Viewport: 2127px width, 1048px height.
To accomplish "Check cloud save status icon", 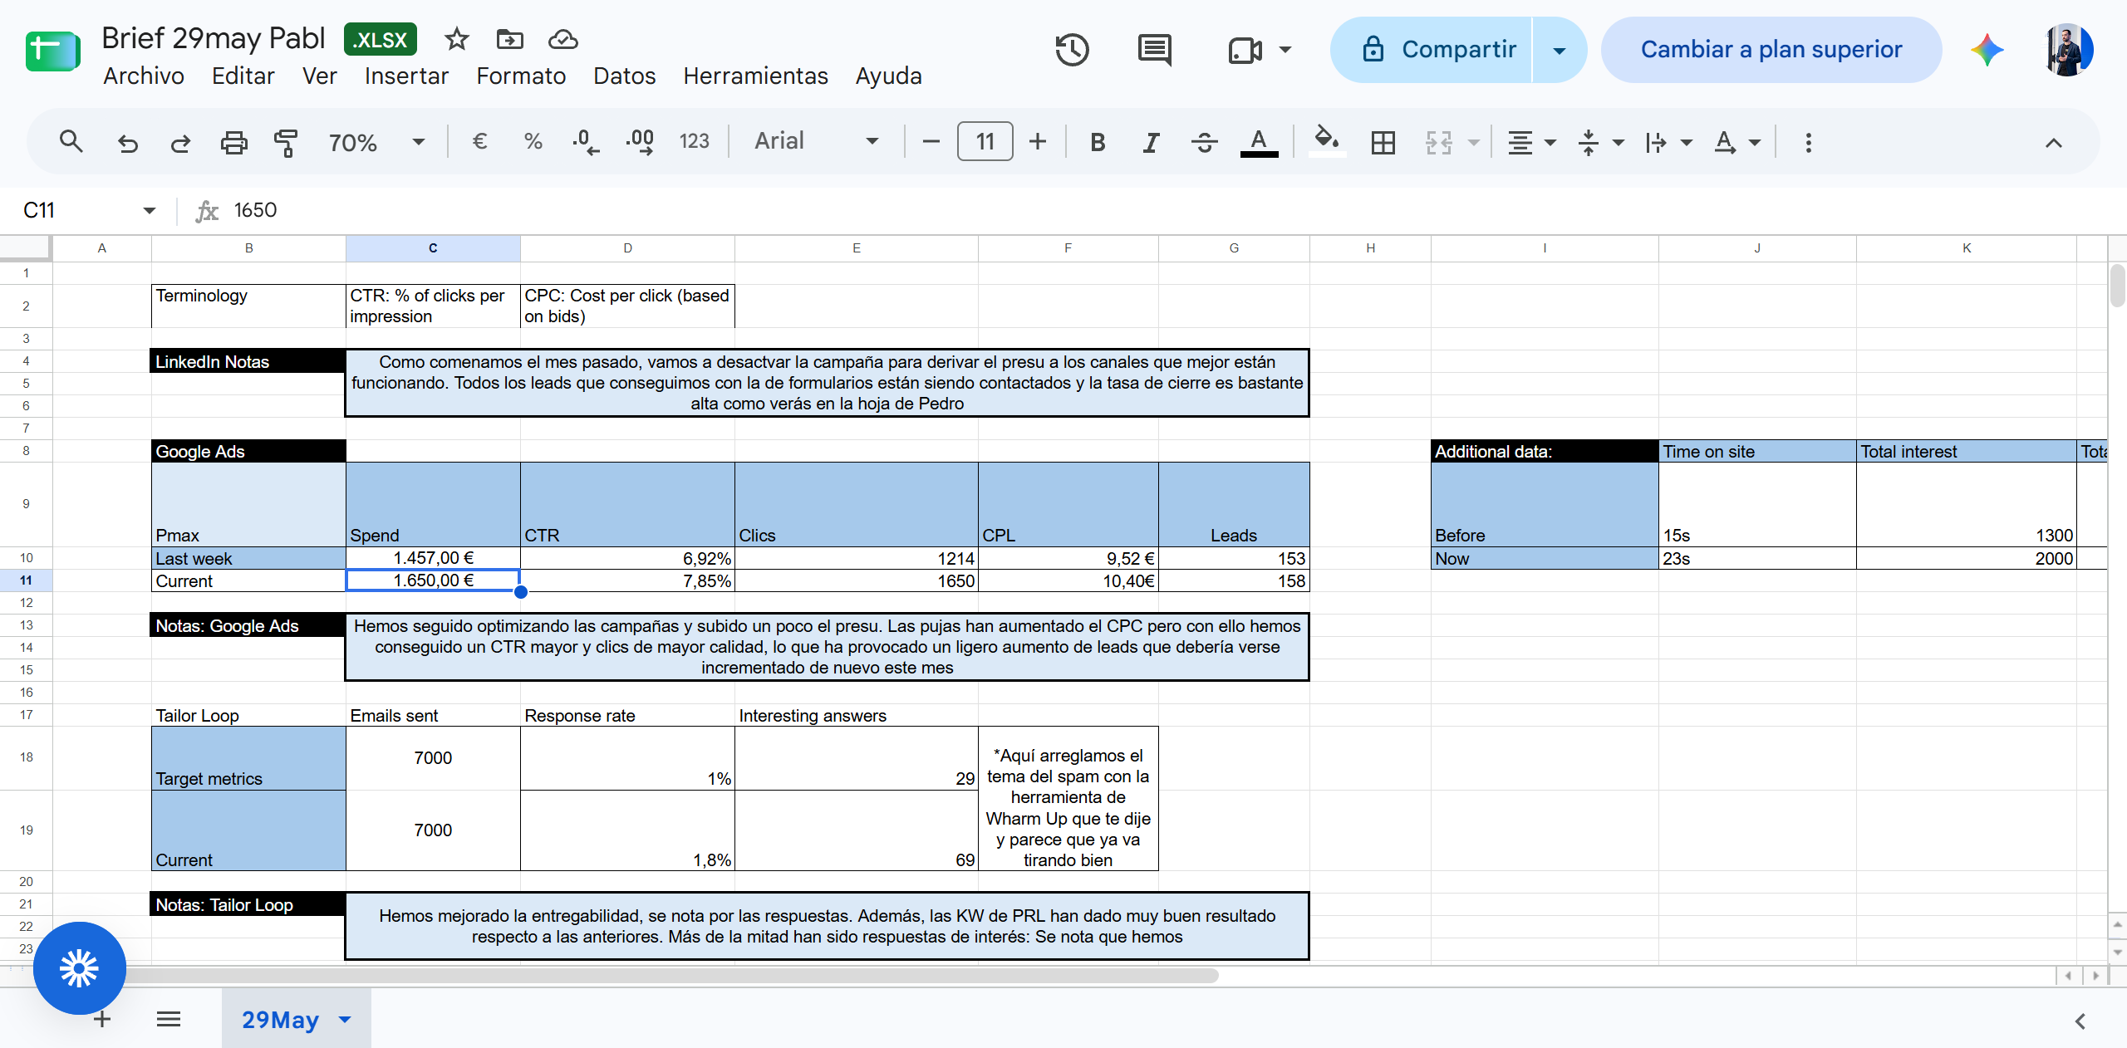I will pyautogui.click(x=563, y=39).
